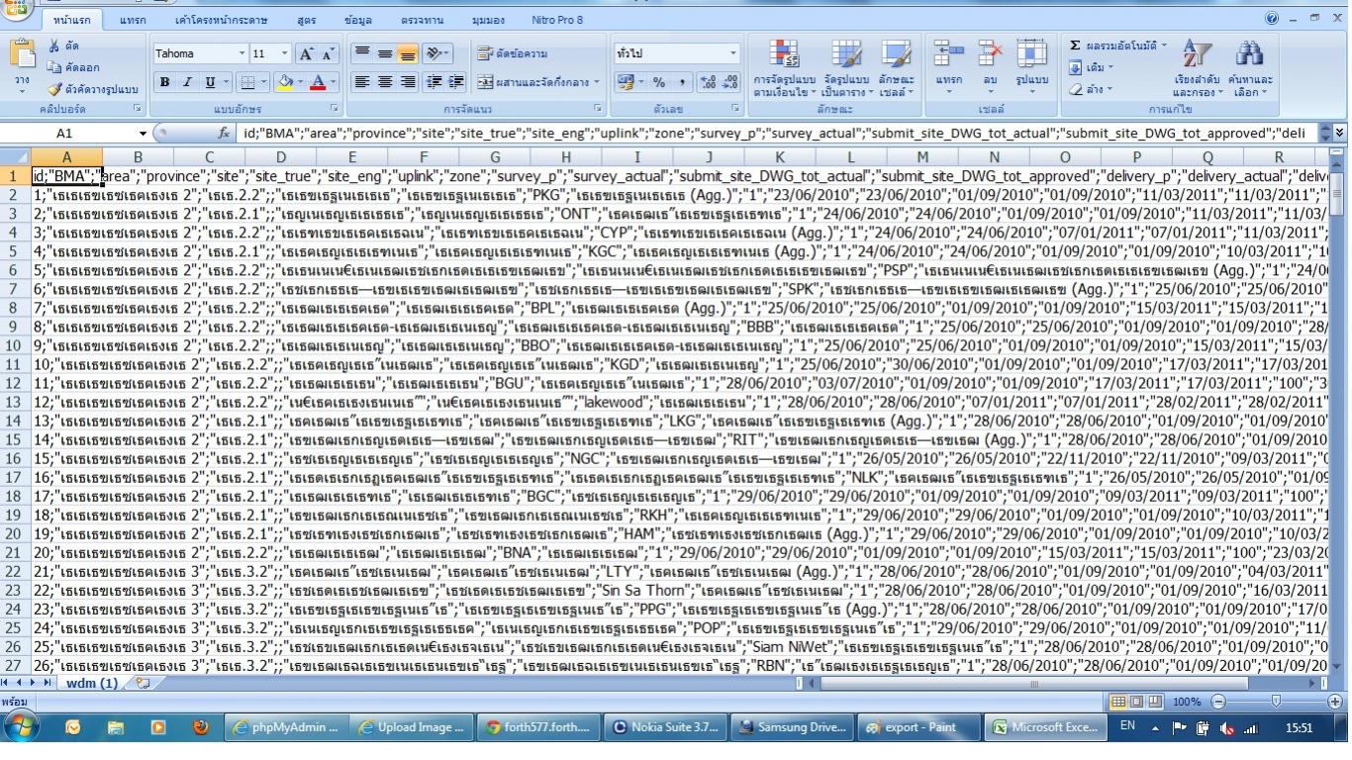The image size is (1352, 760).
Task: Open the Font dialog launcher
Action: pyautogui.click(x=333, y=107)
